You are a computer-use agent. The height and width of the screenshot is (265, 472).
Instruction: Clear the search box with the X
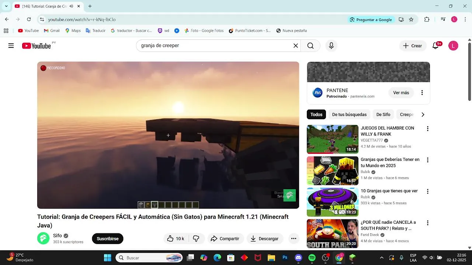click(295, 46)
